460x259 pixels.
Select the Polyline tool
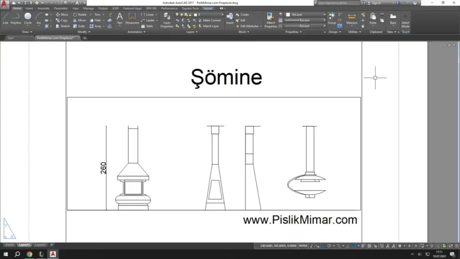[x=16, y=18]
